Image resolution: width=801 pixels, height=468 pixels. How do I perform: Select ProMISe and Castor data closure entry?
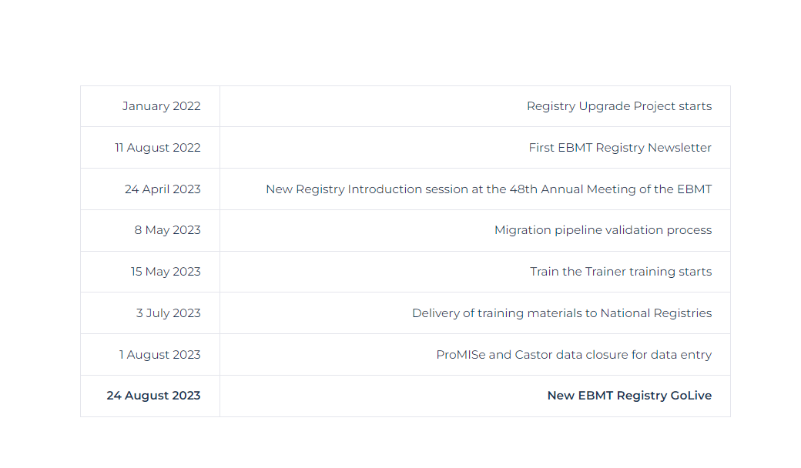pyautogui.click(x=574, y=355)
